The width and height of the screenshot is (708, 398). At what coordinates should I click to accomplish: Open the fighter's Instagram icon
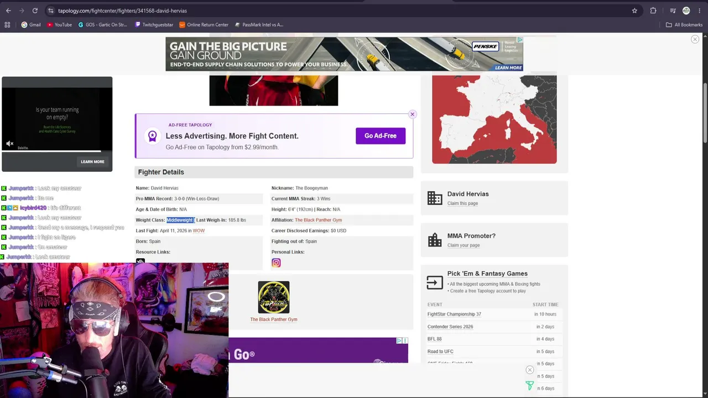pyautogui.click(x=276, y=263)
